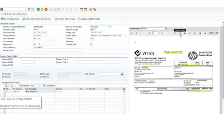Viewport: 224px width, 121px height.
Task: Click the green checkmark Enter icon
Action: click(2, 9)
